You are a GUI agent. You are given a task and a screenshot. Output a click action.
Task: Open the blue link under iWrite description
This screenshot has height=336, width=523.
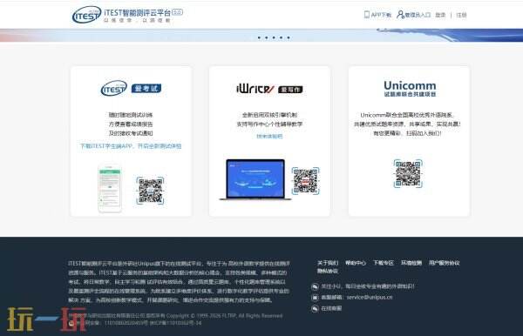[x=269, y=136]
